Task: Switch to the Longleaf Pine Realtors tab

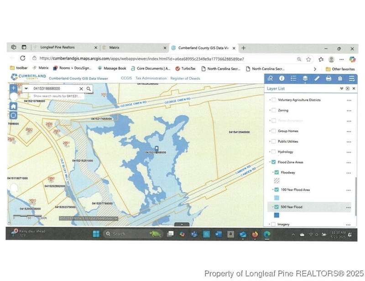Action: pos(57,47)
